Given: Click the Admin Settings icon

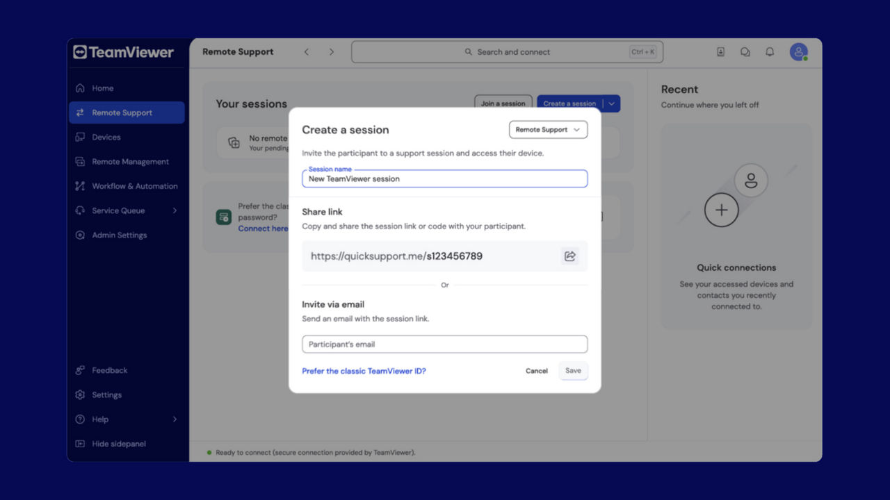Looking at the screenshot, I should coord(80,235).
